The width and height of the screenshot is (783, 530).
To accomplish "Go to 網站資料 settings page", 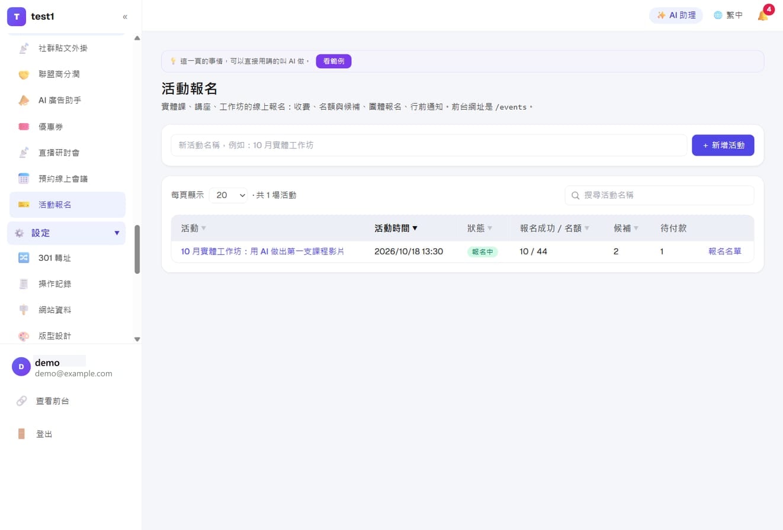I will tap(66, 309).
